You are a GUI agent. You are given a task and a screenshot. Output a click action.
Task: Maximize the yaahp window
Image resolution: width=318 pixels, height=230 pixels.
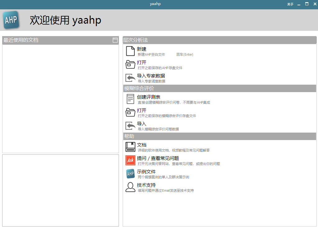pos(307,4)
